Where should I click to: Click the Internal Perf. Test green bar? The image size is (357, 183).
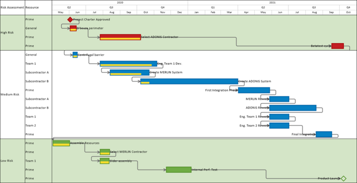pyautogui.click(x=179, y=170)
